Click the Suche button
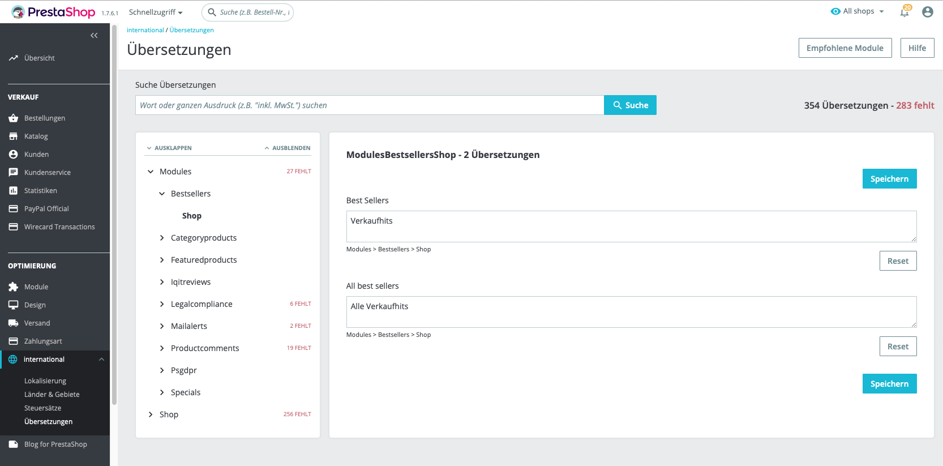943x466 pixels. click(631, 105)
